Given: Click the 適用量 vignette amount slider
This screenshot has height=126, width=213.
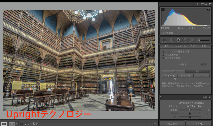Looking at the screenshot, I should (190, 110).
